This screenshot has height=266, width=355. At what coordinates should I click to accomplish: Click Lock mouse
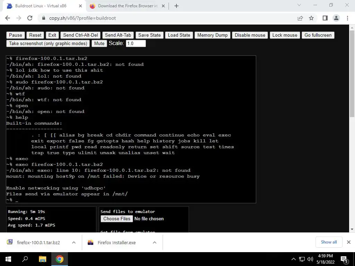[x=285, y=35]
